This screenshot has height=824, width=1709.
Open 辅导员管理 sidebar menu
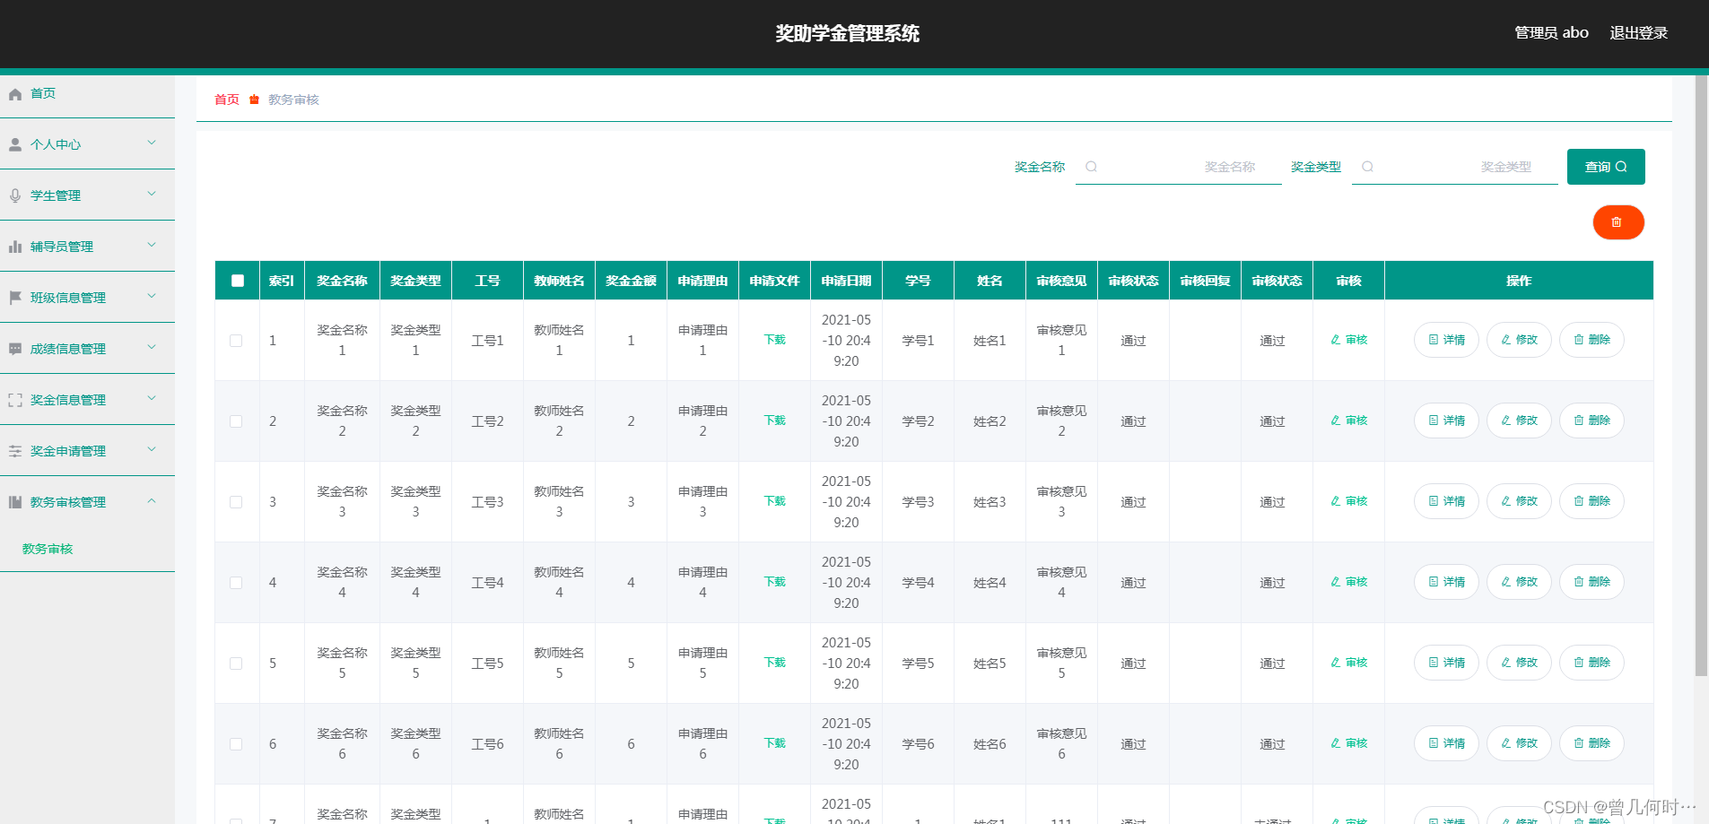click(87, 247)
